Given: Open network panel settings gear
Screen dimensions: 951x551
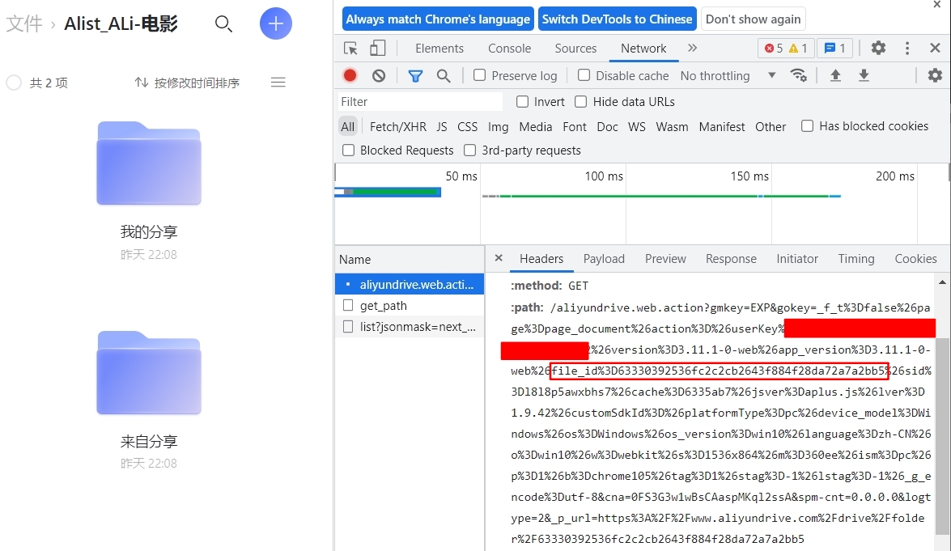Looking at the screenshot, I should 935,75.
